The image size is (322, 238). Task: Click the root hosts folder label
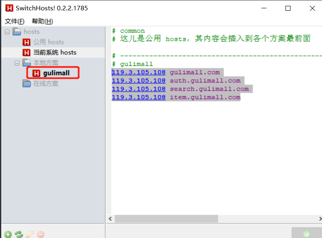32,32
